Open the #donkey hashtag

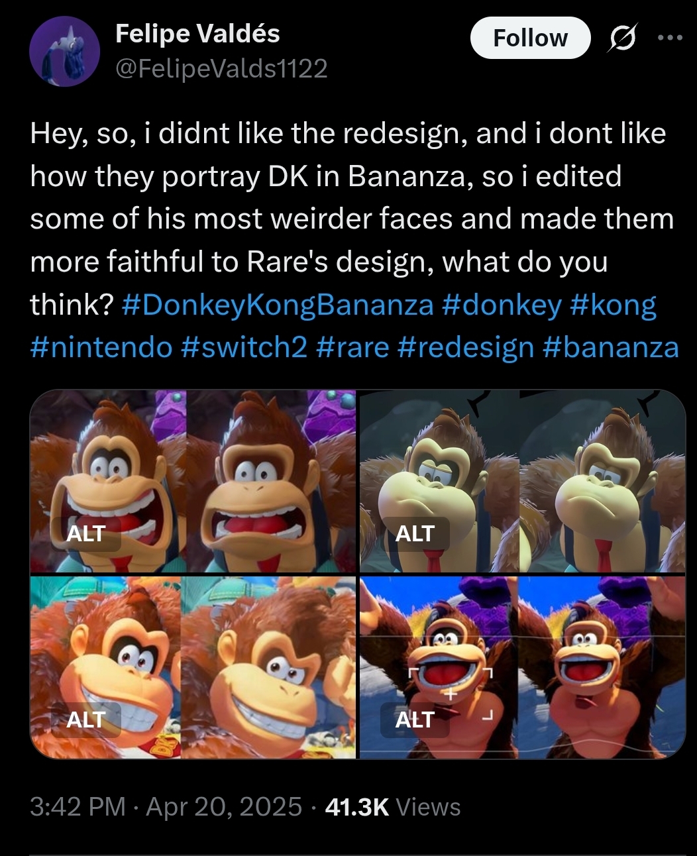[501, 305]
